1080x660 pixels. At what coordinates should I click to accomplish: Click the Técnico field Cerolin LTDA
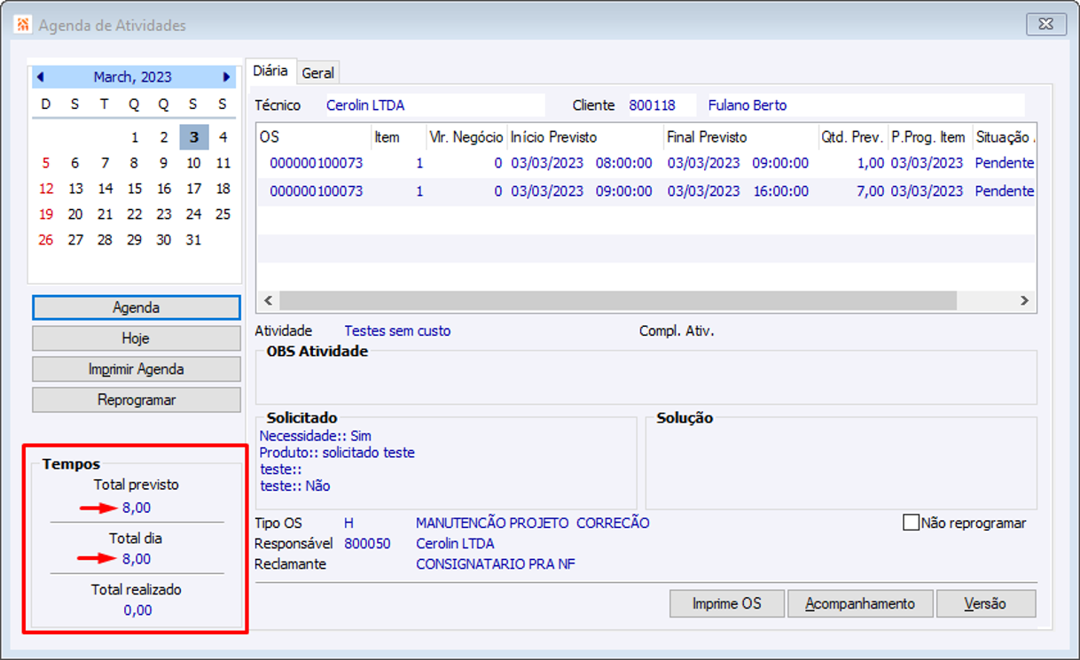pyautogui.click(x=434, y=105)
